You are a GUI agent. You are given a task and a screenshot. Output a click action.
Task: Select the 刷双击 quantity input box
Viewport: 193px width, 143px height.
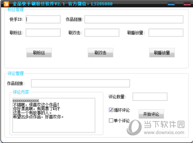[102, 33]
